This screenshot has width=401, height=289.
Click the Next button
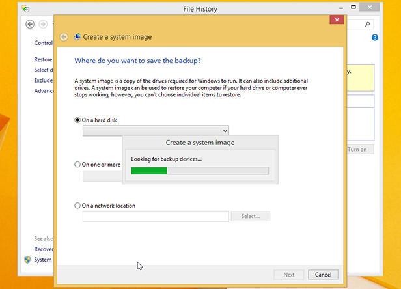[x=289, y=275]
